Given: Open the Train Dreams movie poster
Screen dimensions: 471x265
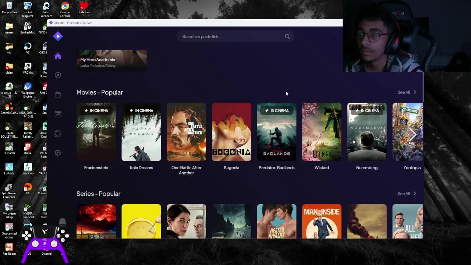Looking at the screenshot, I should [141, 132].
